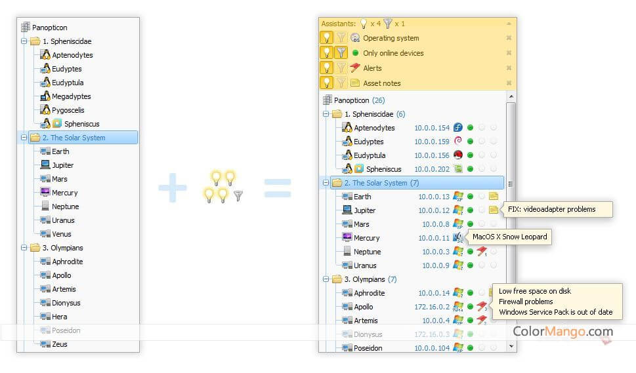636x373 pixels.
Task: Enable the filter funnel for Alerts assistant
Action: coord(341,68)
